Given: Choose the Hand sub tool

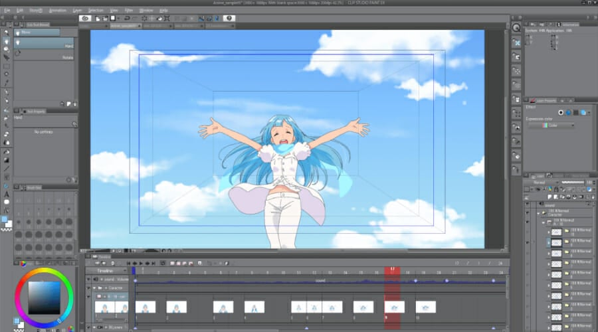Looking at the screenshot, I should pyautogui.click(x=44, y=43).
